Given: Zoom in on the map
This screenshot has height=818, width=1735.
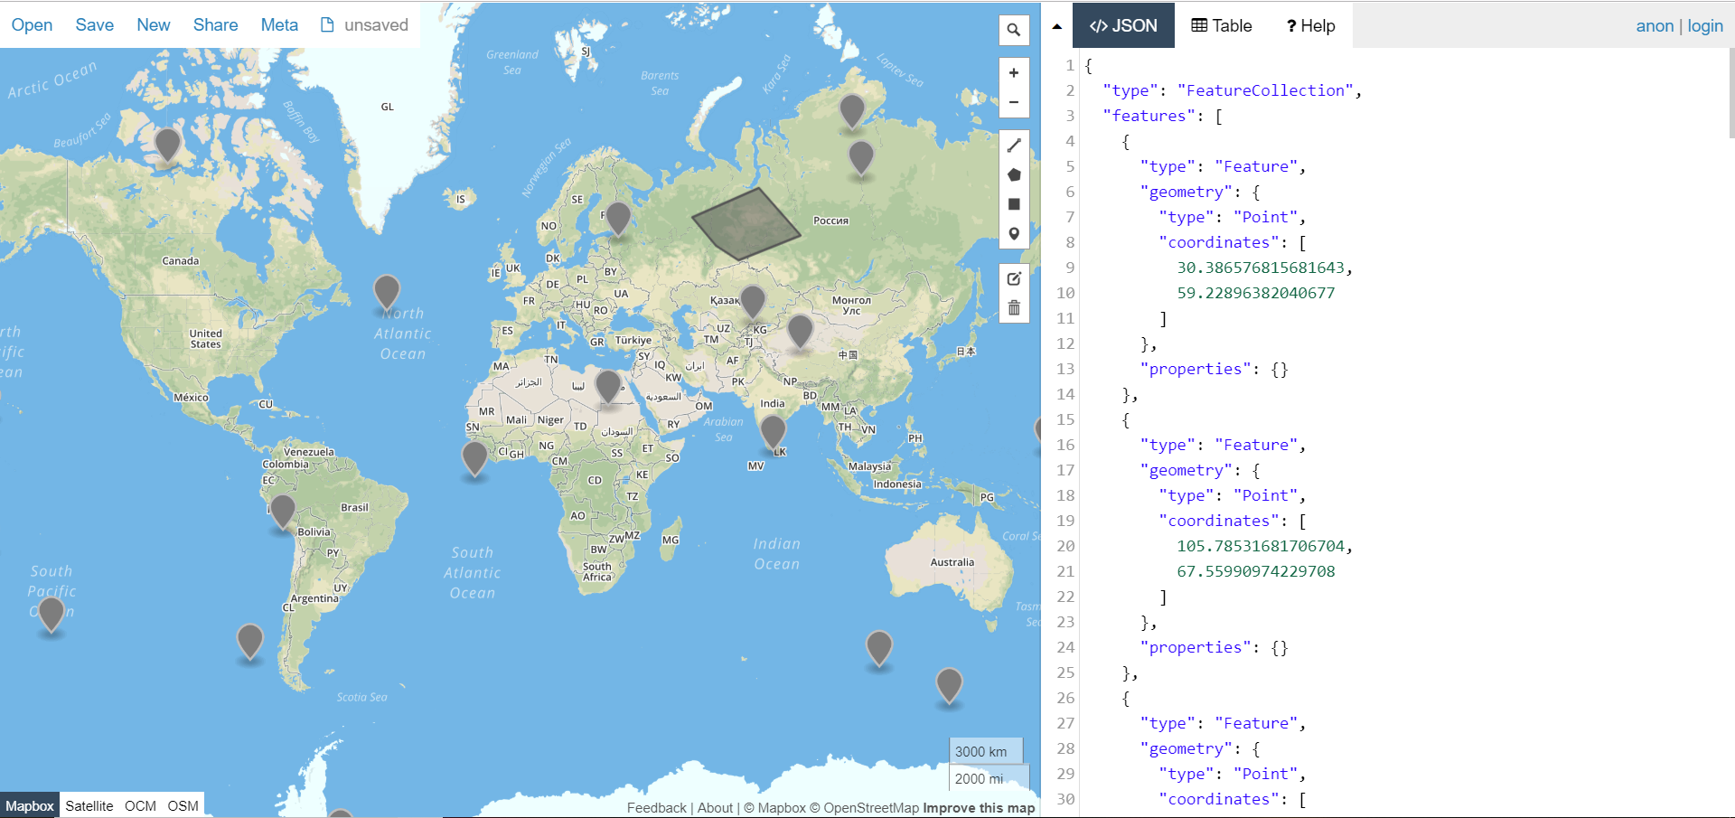Looking at the screenshot, I should [x=1014, y=73].
